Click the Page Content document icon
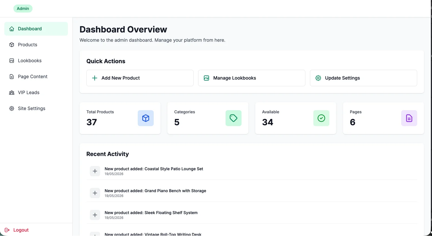This screenshot has width=432, height=236. (12, 77)
